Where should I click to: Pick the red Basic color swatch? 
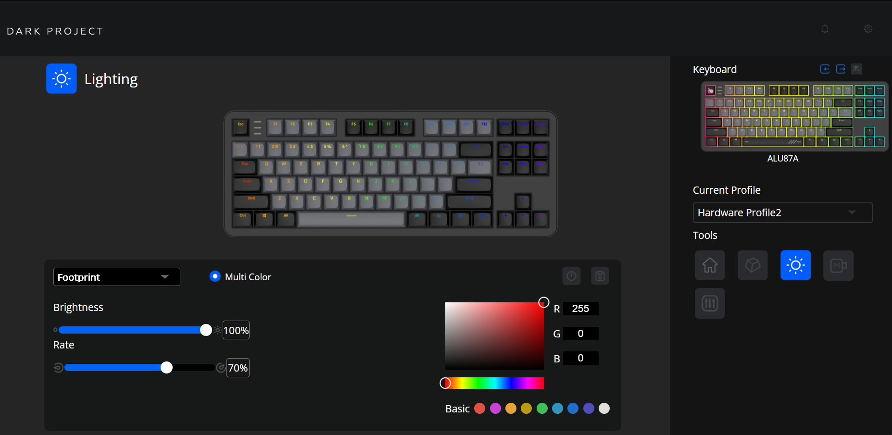tap(479, 409)
